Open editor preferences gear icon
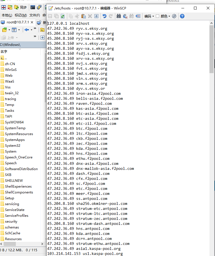This screenshot has height=256, width=215. pos(174,16)
